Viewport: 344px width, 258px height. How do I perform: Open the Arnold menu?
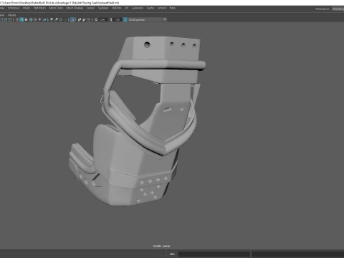pos(162,8)
